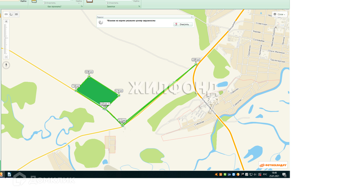The height and width of the screenshot is (195, 347).
Task: Click the 7,44 км distance label
Action: [x=76, y=86]
